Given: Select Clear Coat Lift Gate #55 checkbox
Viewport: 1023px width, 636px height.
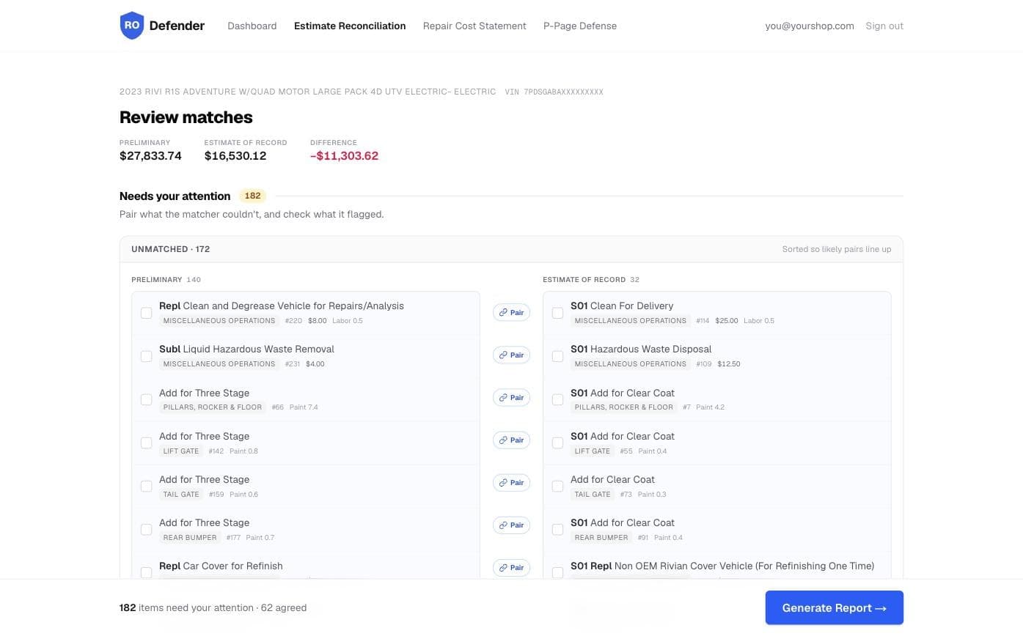Looking at the screenshot, I should click(558, 443).
